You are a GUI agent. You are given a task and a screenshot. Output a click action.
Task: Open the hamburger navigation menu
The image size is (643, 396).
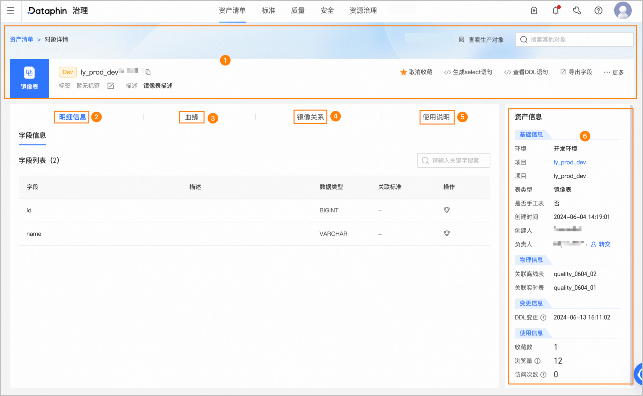[x=11, y=11]
